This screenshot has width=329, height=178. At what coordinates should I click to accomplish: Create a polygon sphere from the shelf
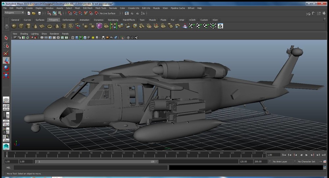point(14,26)
